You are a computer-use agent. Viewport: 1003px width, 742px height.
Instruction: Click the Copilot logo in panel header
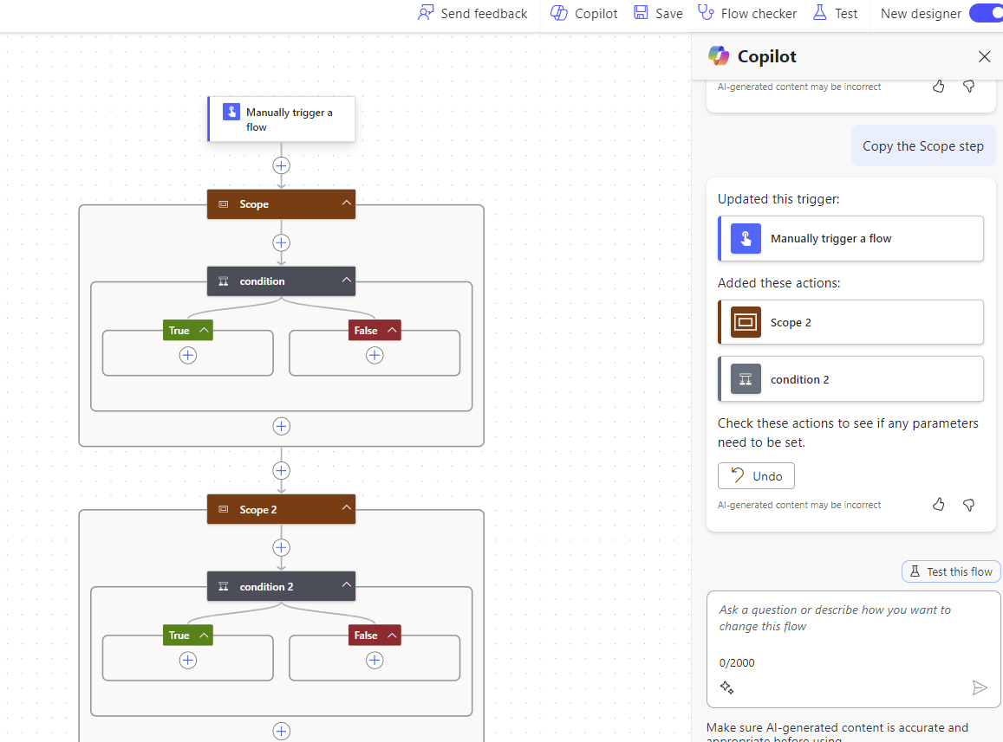click(719, 56)
